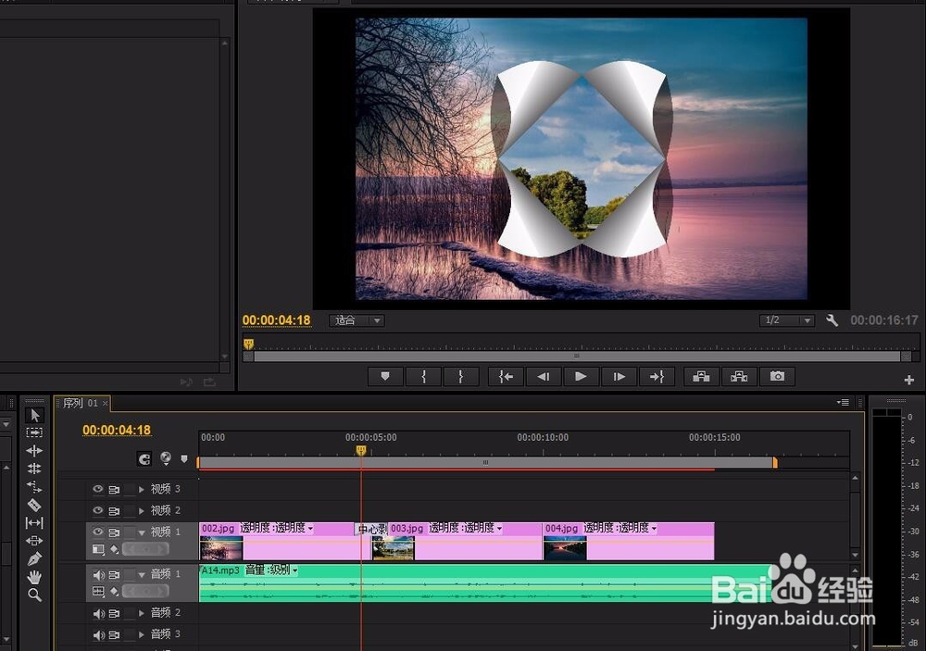This screenshot has width=926, height=651.
Task: Expand the 音频 2 track
Action: coord(141,613)
